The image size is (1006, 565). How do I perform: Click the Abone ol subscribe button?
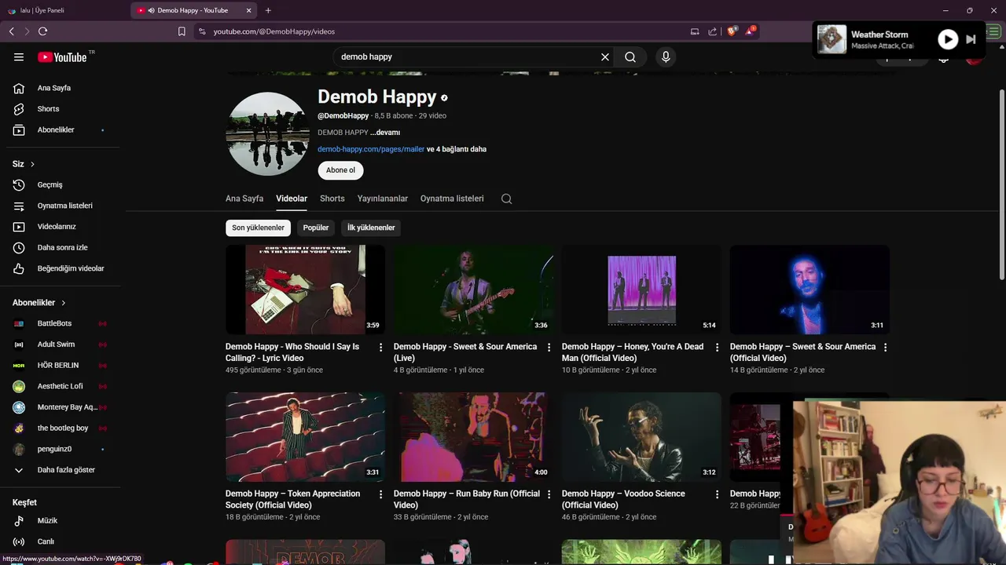point(340,170)
